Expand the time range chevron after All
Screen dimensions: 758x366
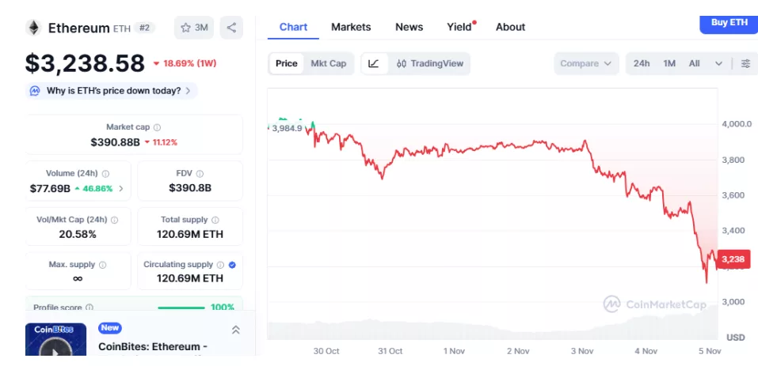(718, 63)
